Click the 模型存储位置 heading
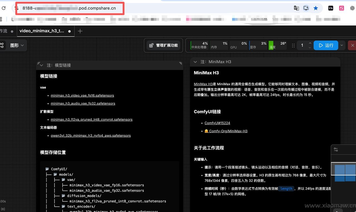356x212 pixels. pos(53,152)
